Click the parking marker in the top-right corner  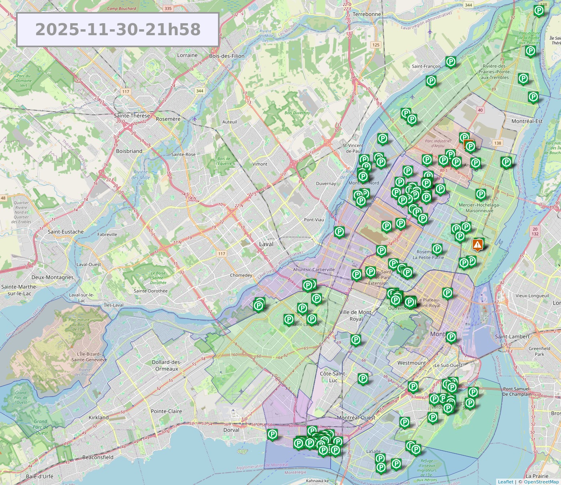pos(539,11)
